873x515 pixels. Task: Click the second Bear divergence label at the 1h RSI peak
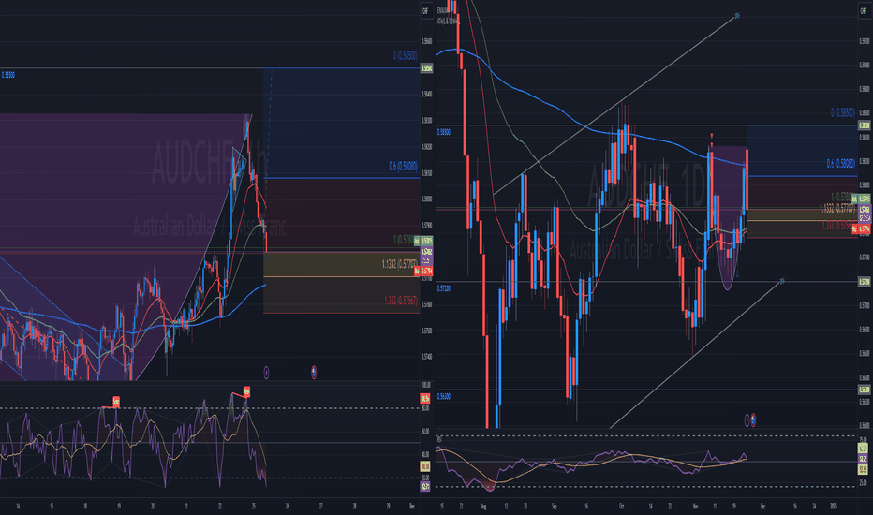click(246, 391)
